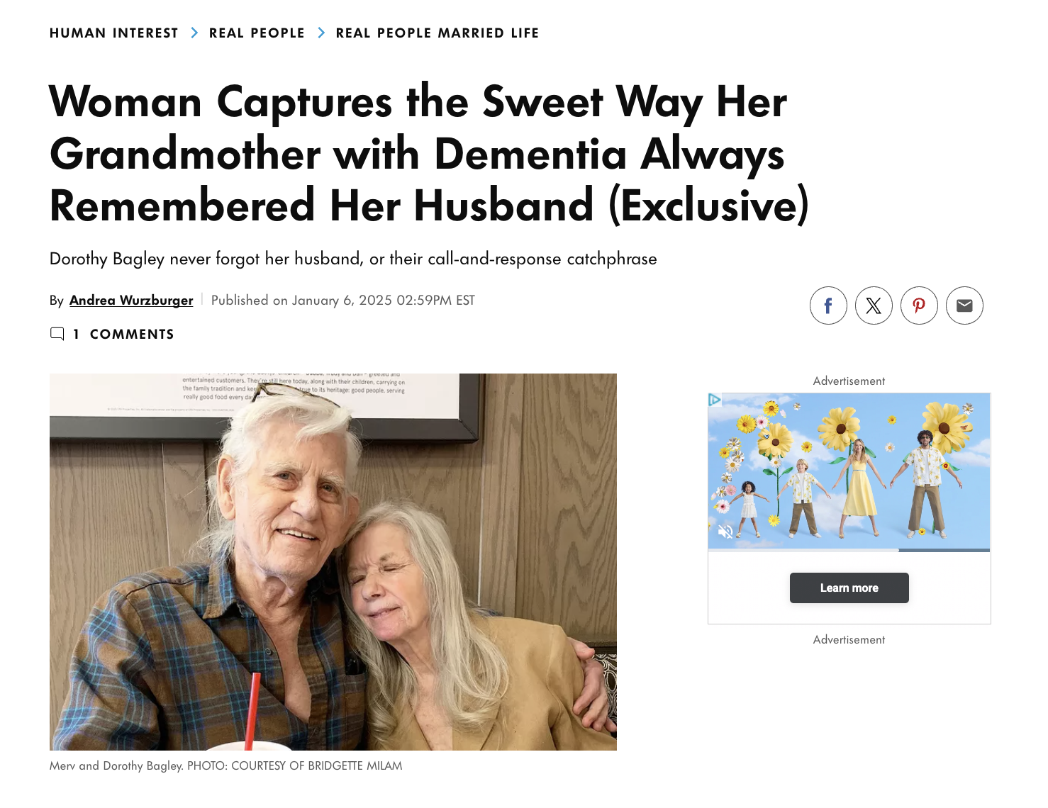This screenshot has width=1048, height=808.
Task: Pin the article to Pinterest
Action: pyautogui.click(x=919, y=305)
